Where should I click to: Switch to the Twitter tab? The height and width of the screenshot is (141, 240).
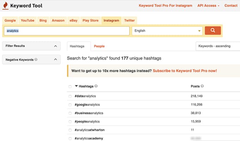[x=130, y=20]
